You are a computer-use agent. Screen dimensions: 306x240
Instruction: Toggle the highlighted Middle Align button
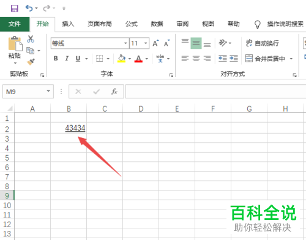[196, 43]
